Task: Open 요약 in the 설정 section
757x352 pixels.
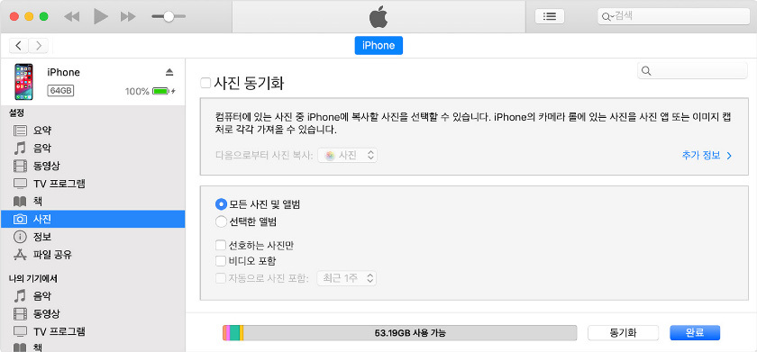Action: point(93,131)
